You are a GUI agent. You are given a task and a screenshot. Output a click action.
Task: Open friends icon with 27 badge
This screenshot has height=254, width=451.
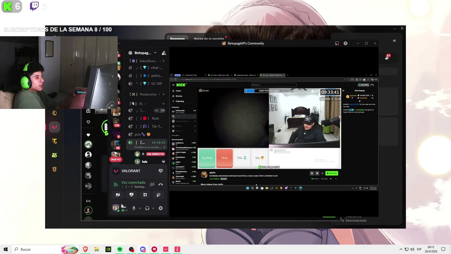pos(387,57)
